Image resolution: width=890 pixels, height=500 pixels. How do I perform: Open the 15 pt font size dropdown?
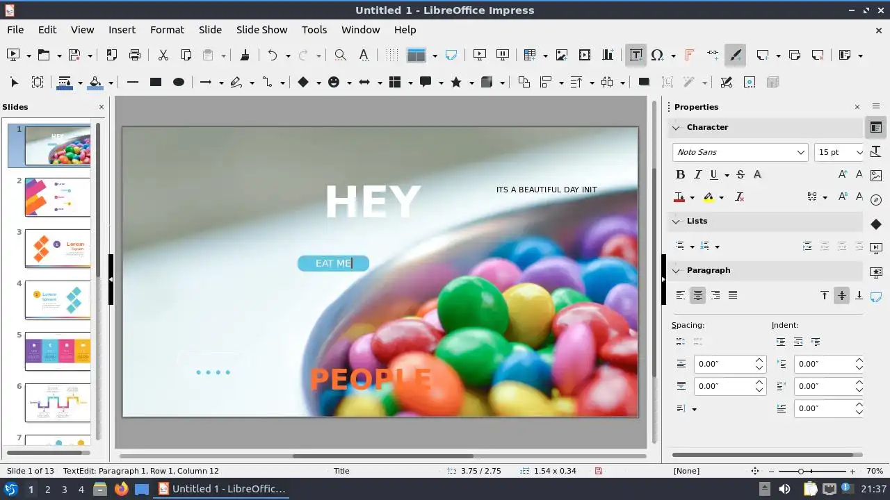tap(859, 152)
